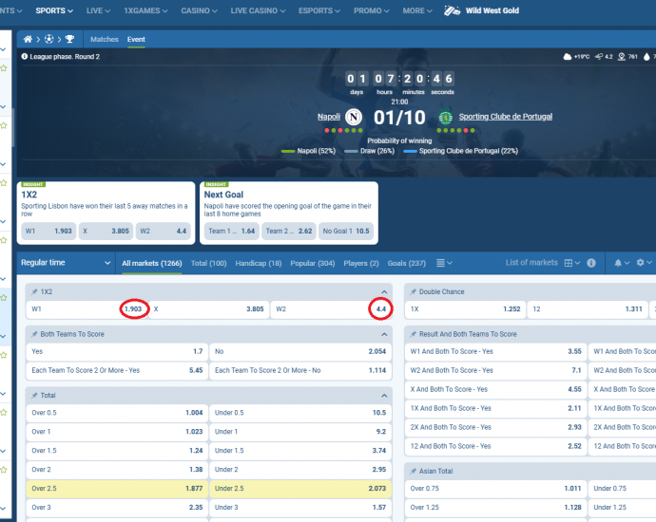Open markets information circle icon
The image size is (656, 522).
590,263
